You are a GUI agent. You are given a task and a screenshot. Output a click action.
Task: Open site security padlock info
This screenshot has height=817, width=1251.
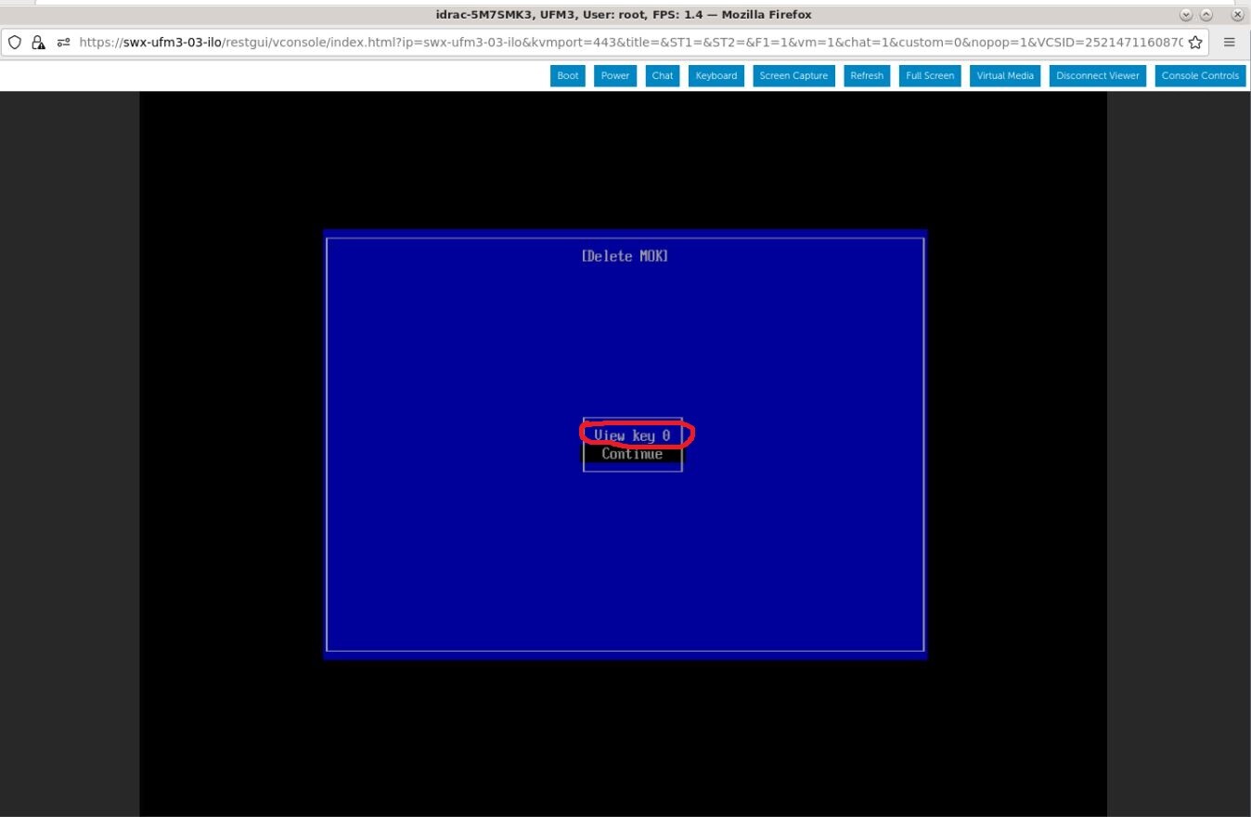(x=38, y=42)
